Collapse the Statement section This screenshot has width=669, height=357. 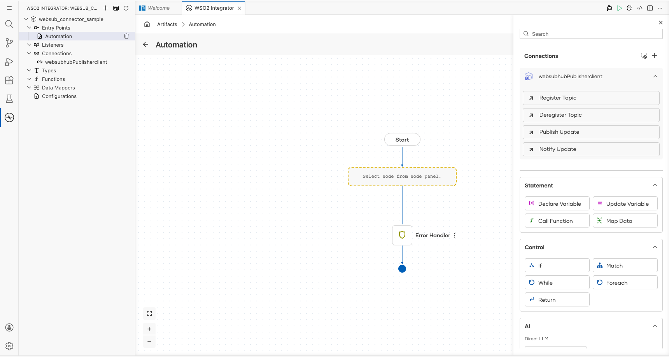[x=655, y=185]
